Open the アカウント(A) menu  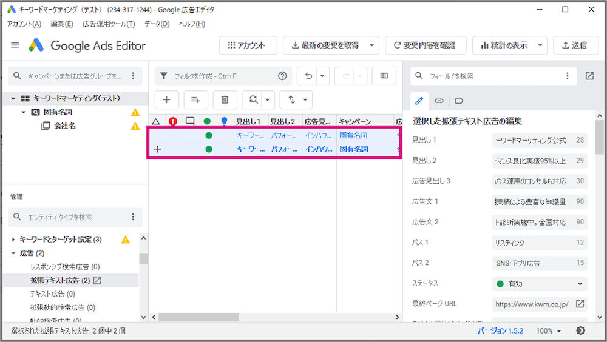[24, 24]
